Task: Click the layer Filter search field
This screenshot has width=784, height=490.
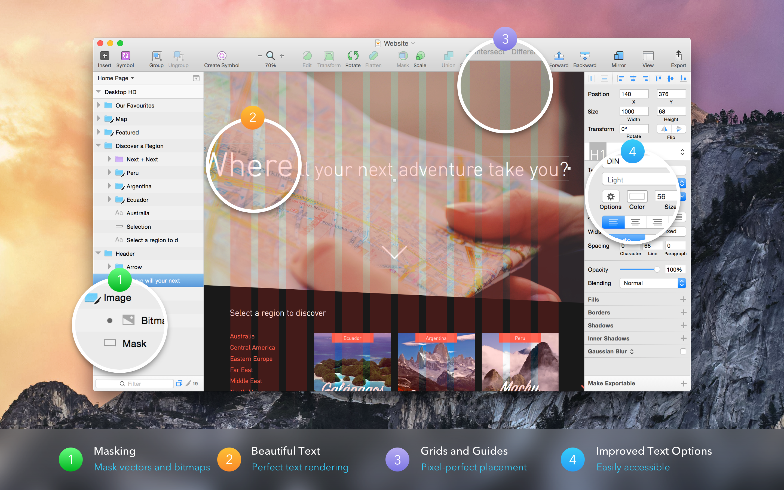Action: point(134,384)
